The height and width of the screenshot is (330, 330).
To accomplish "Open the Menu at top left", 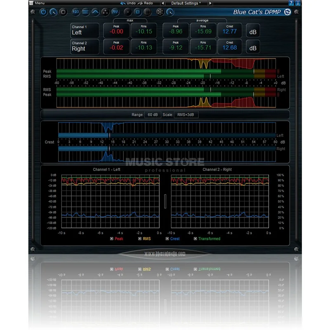I will tap(37, 3).
